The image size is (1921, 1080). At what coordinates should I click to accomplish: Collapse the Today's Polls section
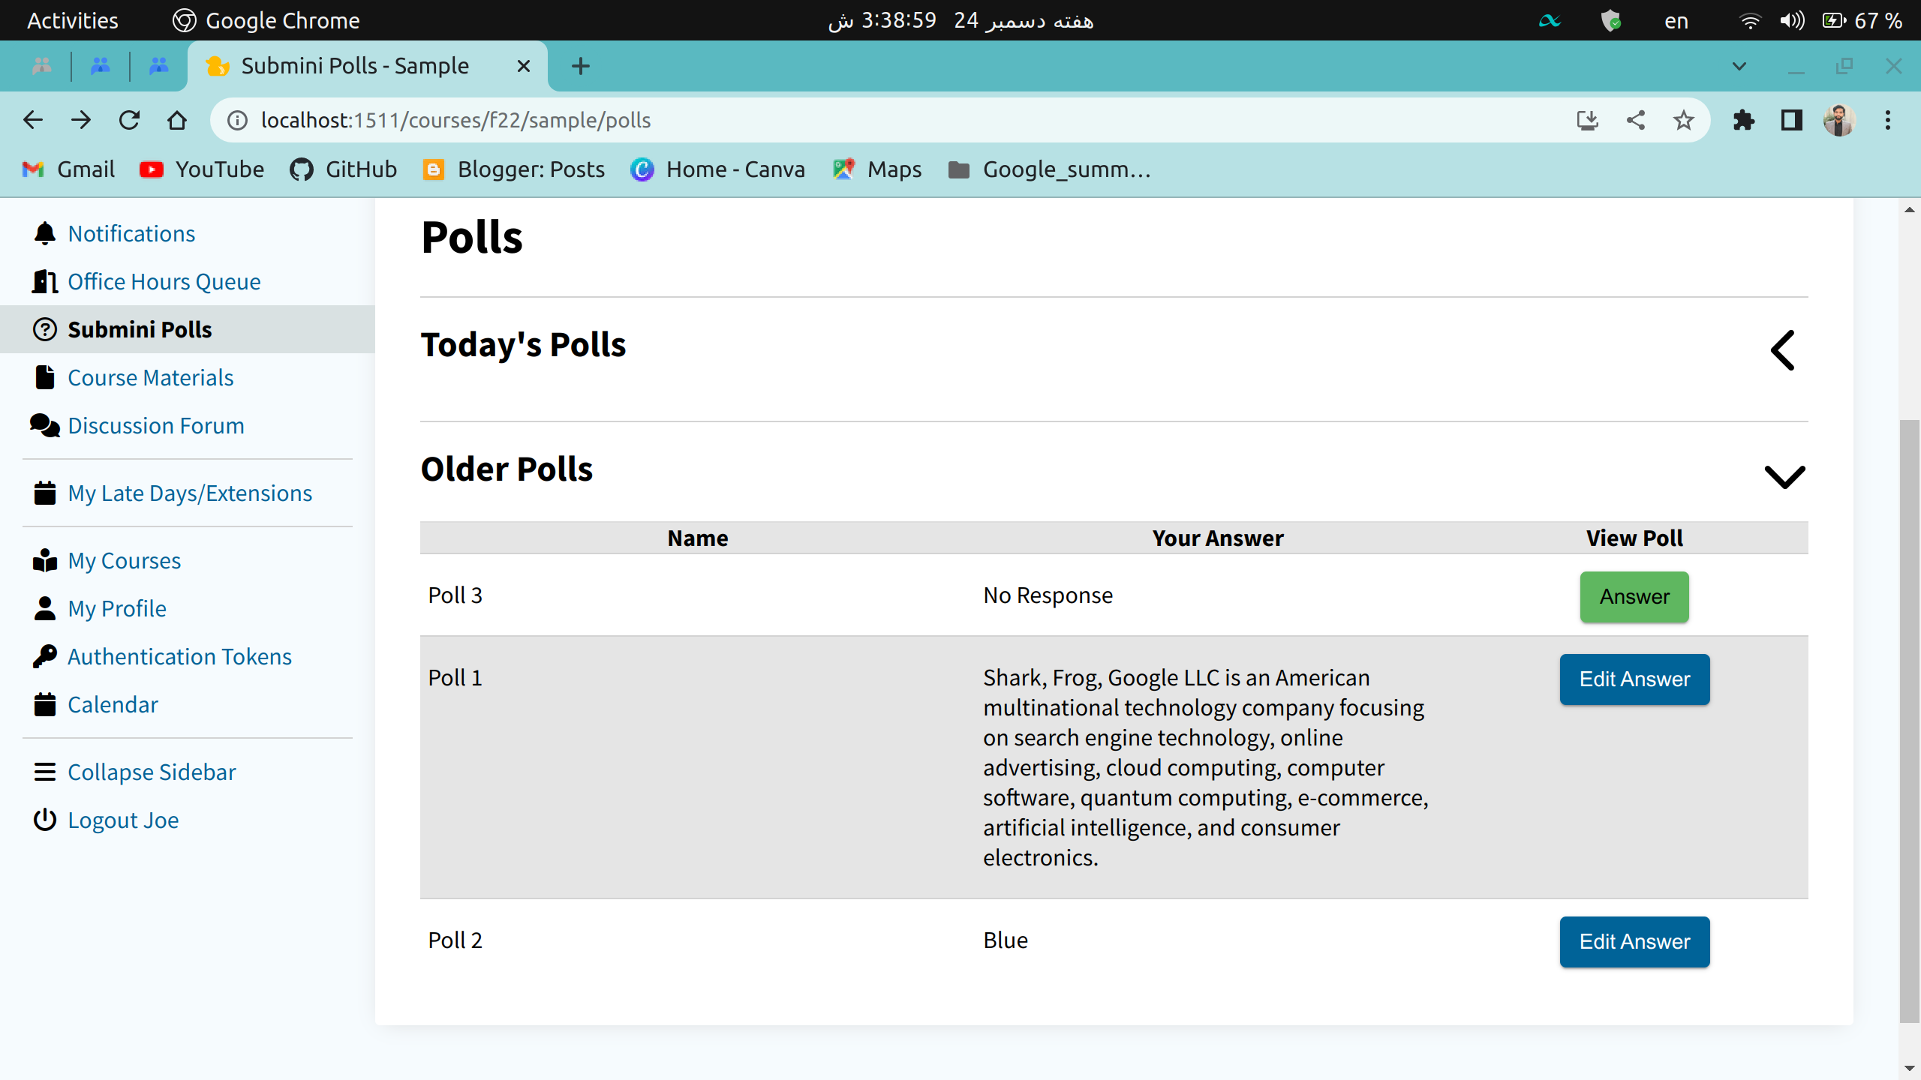[x=1783, y=349]
